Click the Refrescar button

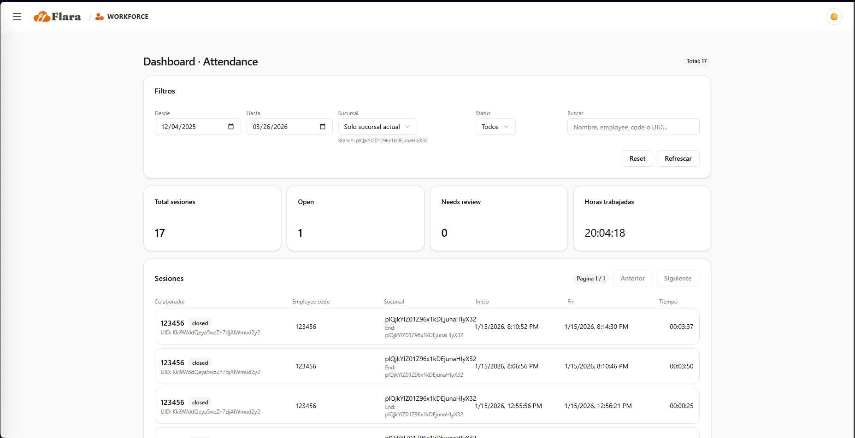tap(678, 158)
